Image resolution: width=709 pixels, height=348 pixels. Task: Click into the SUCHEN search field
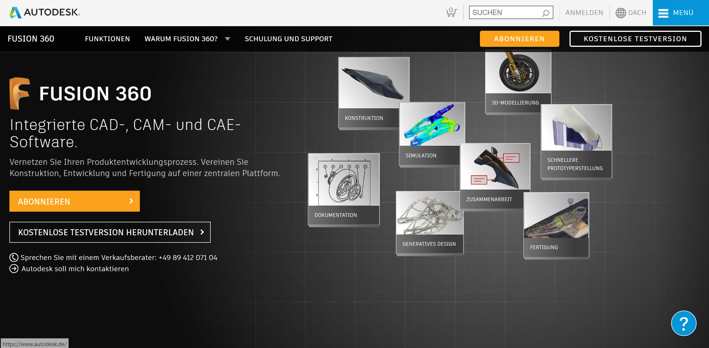coord(511,12)
